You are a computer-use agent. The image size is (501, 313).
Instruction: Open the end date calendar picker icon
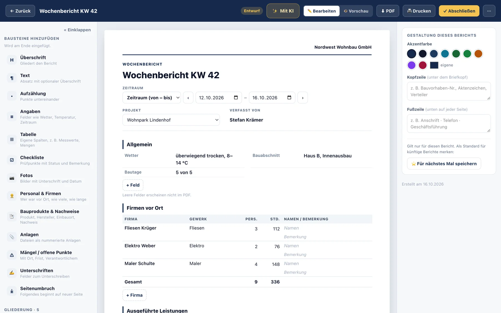(289, 98)
